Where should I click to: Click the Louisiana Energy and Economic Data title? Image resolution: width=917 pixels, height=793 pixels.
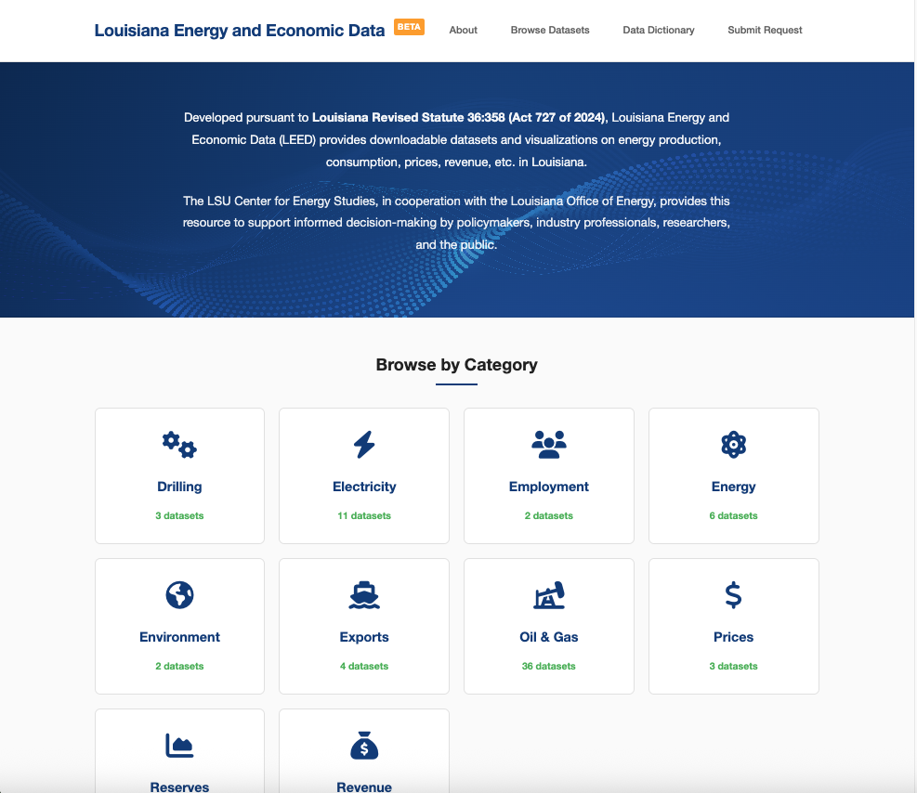pos(240,31)
